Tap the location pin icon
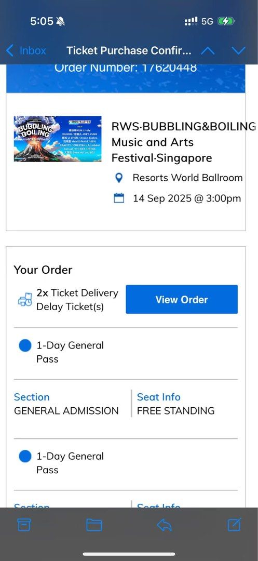 coord(119,178)
